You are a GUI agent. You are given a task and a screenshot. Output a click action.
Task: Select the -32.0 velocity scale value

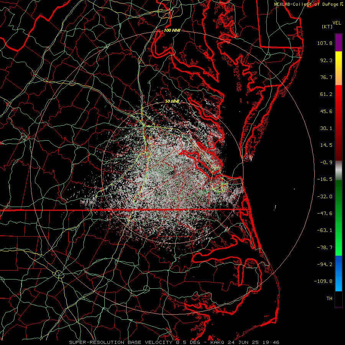325,197
